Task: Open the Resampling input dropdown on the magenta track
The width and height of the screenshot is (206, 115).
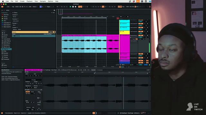Action: tap(134, 35)
